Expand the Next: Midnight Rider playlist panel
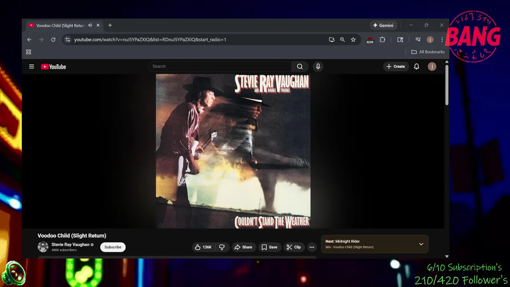Screen dimensions: 510x287 [421, 244]
